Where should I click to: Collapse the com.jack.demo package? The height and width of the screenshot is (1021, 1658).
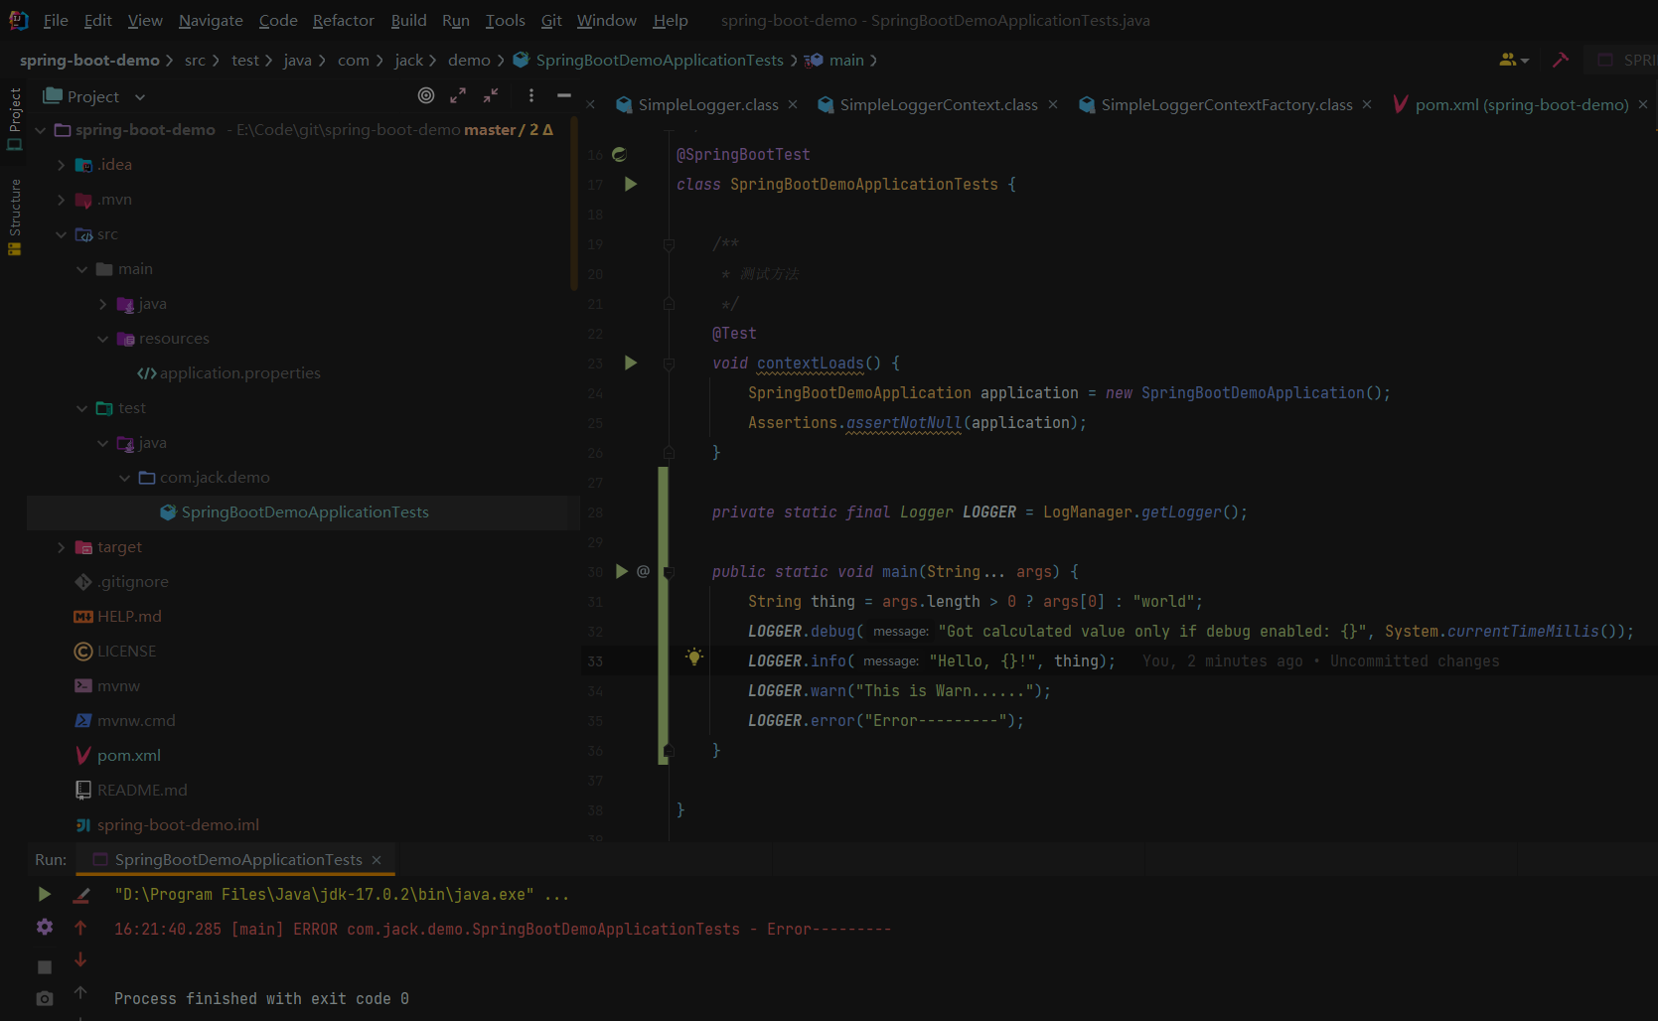[124, 478]
